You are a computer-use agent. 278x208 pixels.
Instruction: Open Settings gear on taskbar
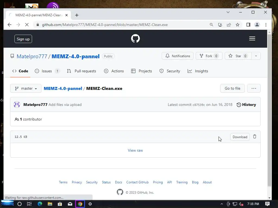pos(90,204)
